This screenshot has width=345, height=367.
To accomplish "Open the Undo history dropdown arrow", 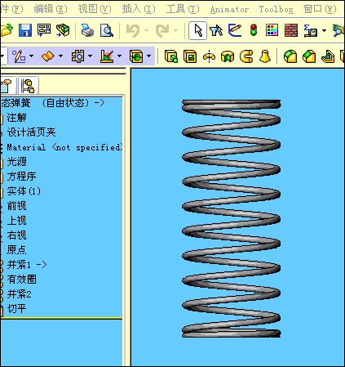I will tap(147, 30).
